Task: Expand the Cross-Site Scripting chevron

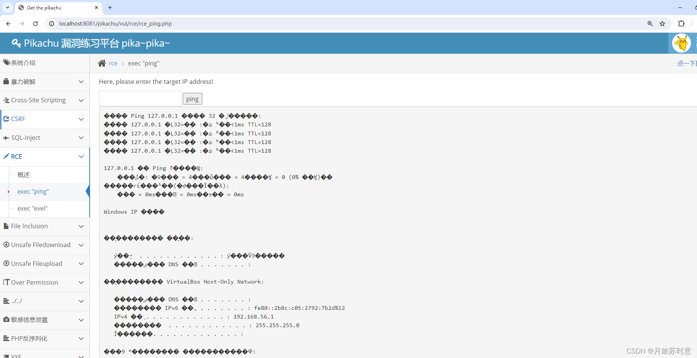Action: pyautogui.click(x=81, y=100)
